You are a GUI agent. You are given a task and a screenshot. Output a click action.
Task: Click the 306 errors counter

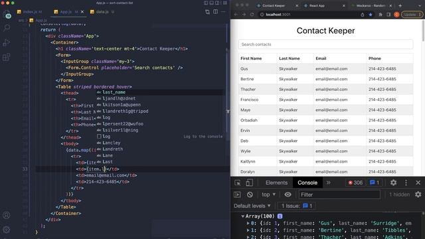[355, 183]
